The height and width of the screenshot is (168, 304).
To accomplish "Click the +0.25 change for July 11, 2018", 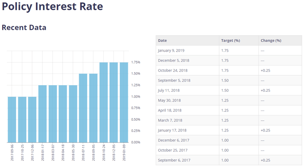I will [266, 90].
